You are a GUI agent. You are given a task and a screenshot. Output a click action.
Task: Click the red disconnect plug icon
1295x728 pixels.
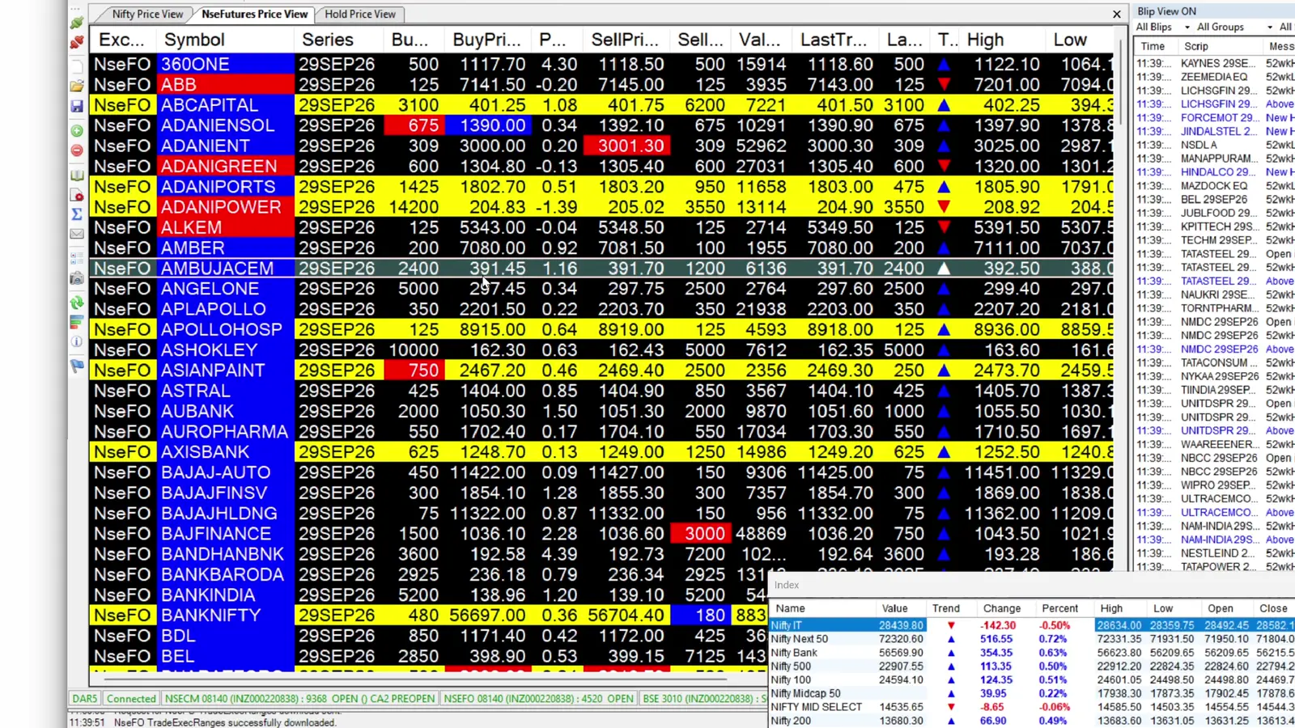point(77,42)
